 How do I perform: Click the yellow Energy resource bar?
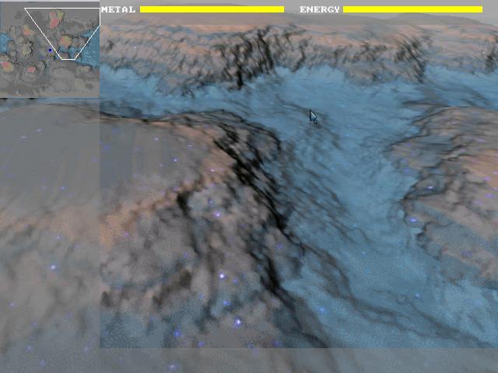pos(413,9)
